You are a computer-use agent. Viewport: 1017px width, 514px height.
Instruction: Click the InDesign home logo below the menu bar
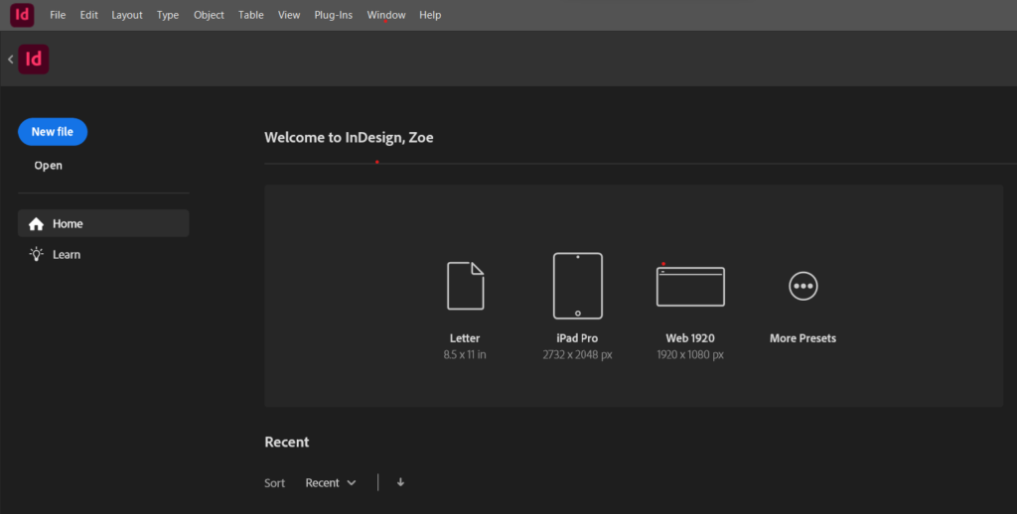[x=34, y=59]
